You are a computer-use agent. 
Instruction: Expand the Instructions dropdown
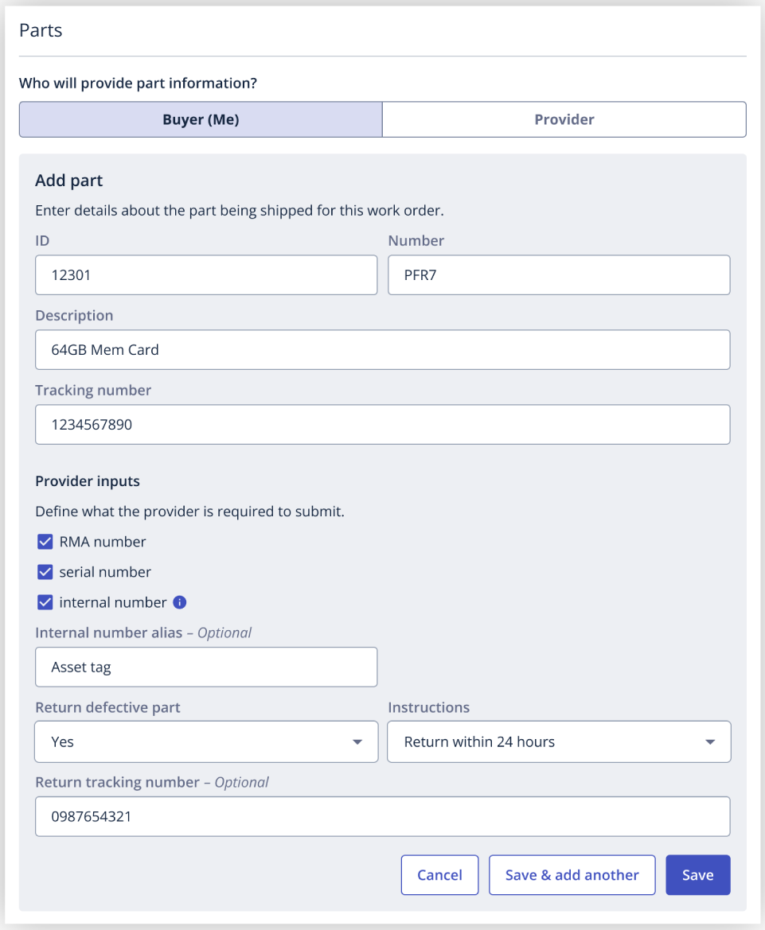(x=559, y=742)
